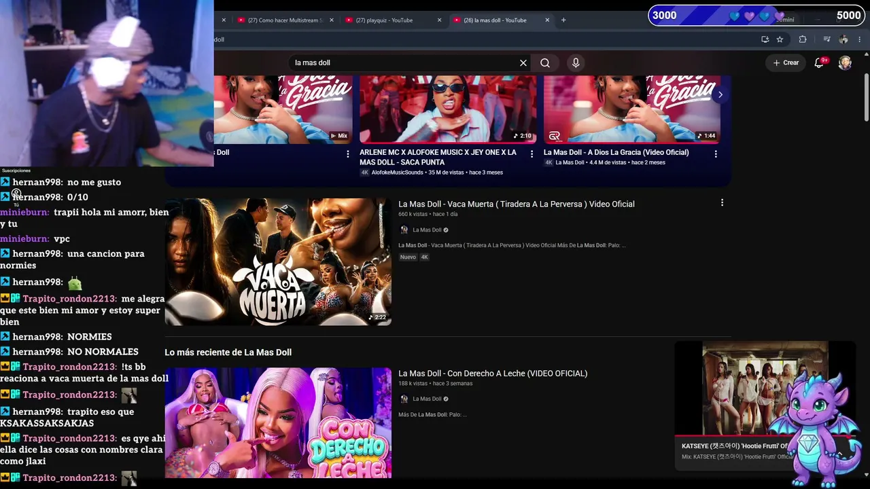Start voice search with the microphone icon
This screenshot has width=870, height=489.
tap(576, 62)
